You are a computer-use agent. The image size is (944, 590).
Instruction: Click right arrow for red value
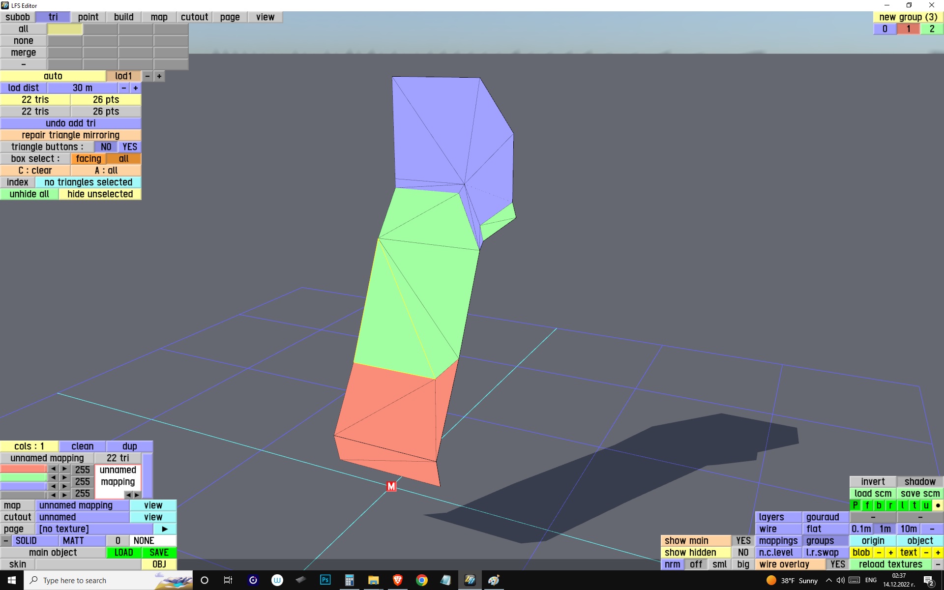pyautogui.click(x=64, y=469)
